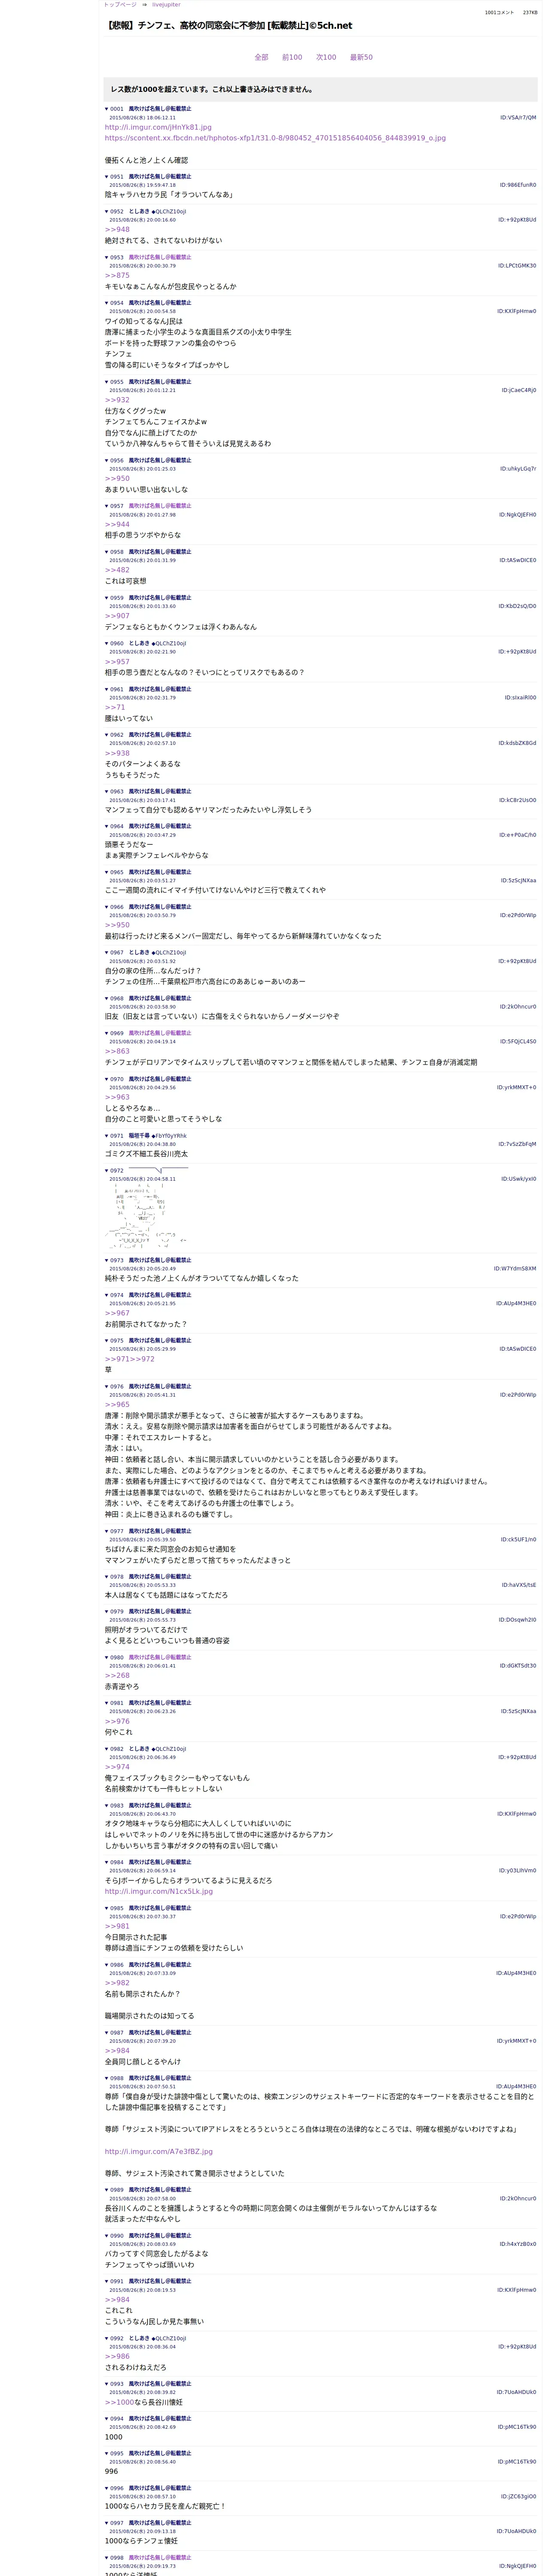Click ID:986EfunR0 on post 0951

tap(518, 185)
